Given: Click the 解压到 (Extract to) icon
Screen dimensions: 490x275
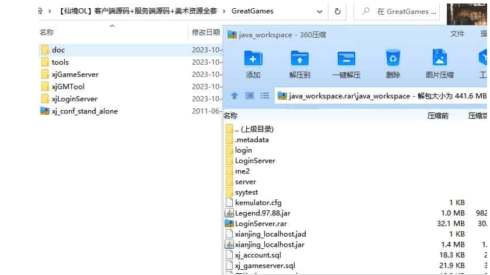Looking at the screenshot, I should 299,58.
